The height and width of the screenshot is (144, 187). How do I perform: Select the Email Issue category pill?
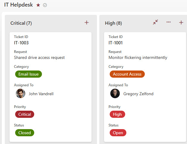tap(29, 74)
